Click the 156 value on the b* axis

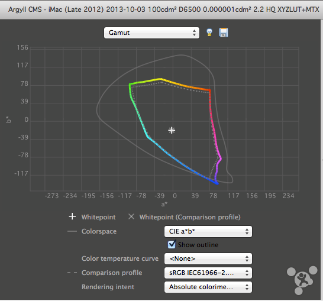tap(22, 47)
